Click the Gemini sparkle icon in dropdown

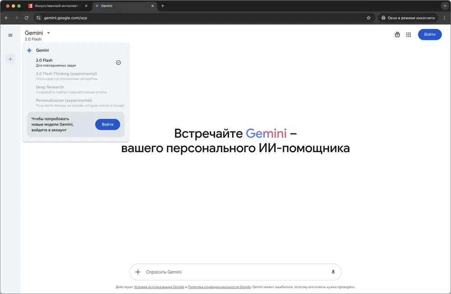coord(29,50)
